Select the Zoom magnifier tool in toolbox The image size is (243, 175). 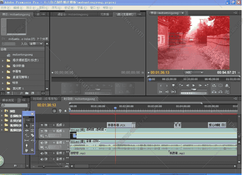click(x=32, y=150)
